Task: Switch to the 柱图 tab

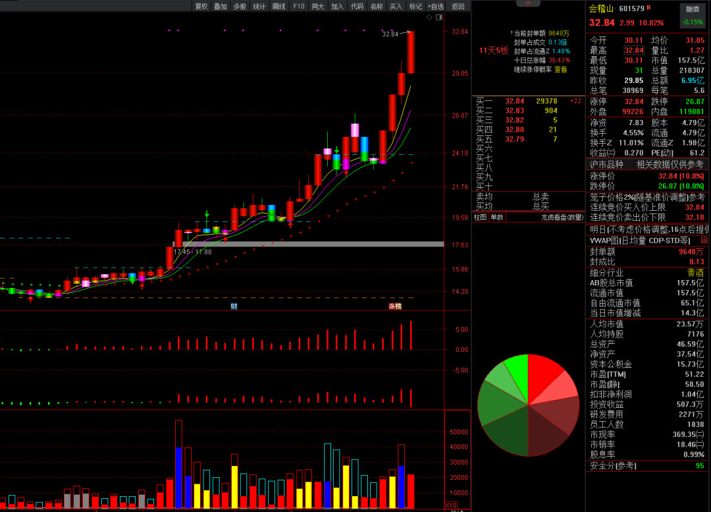Action: coord(480,217)
